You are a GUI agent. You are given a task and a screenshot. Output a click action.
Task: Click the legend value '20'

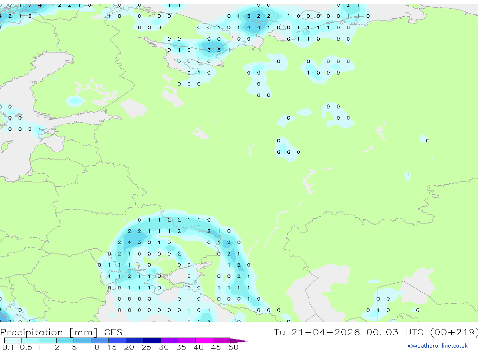tap(129, 347)
